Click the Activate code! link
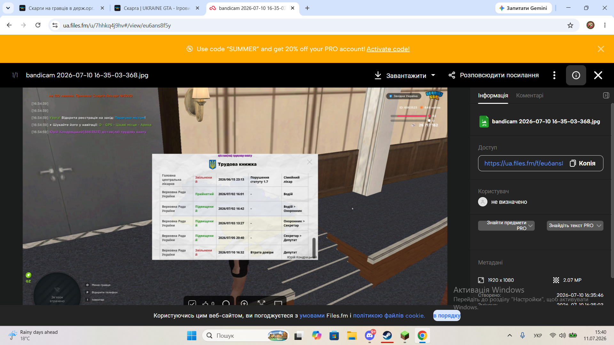The height and width of the screenshot is (345, 614). 388,49
